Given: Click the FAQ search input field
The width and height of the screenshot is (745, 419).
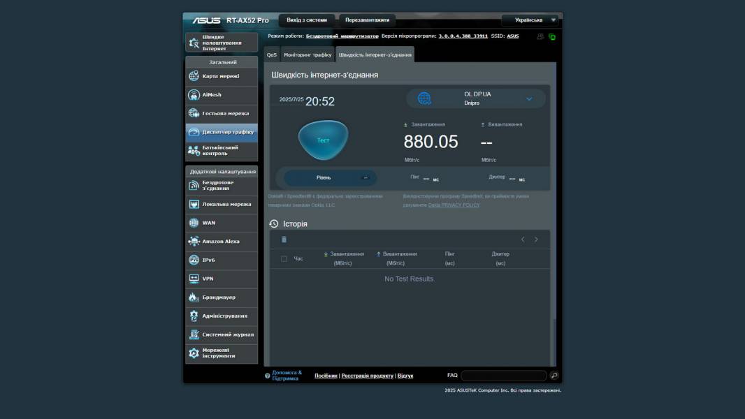Looking at the screenshot, I should click(503, 376).
